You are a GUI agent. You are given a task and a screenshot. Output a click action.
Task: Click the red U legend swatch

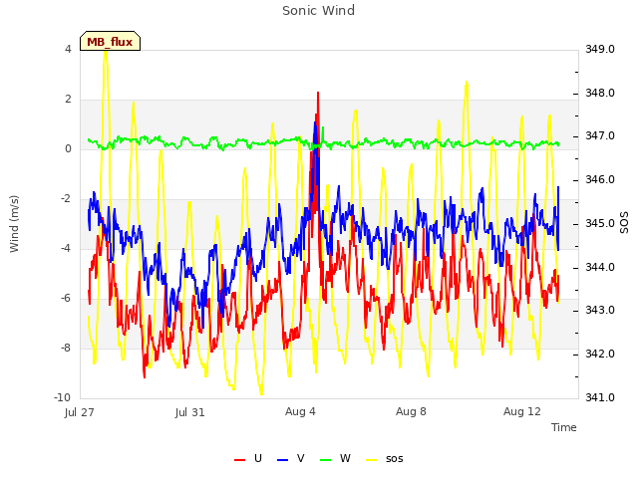pyautogui.click(x=239, y=460)
